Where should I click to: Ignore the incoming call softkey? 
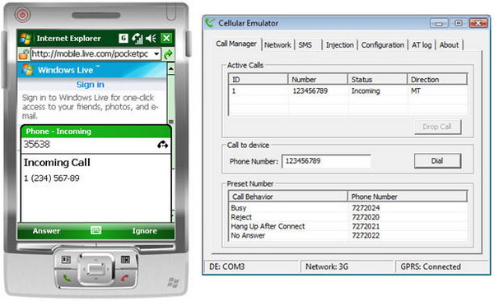coord(145,231)
